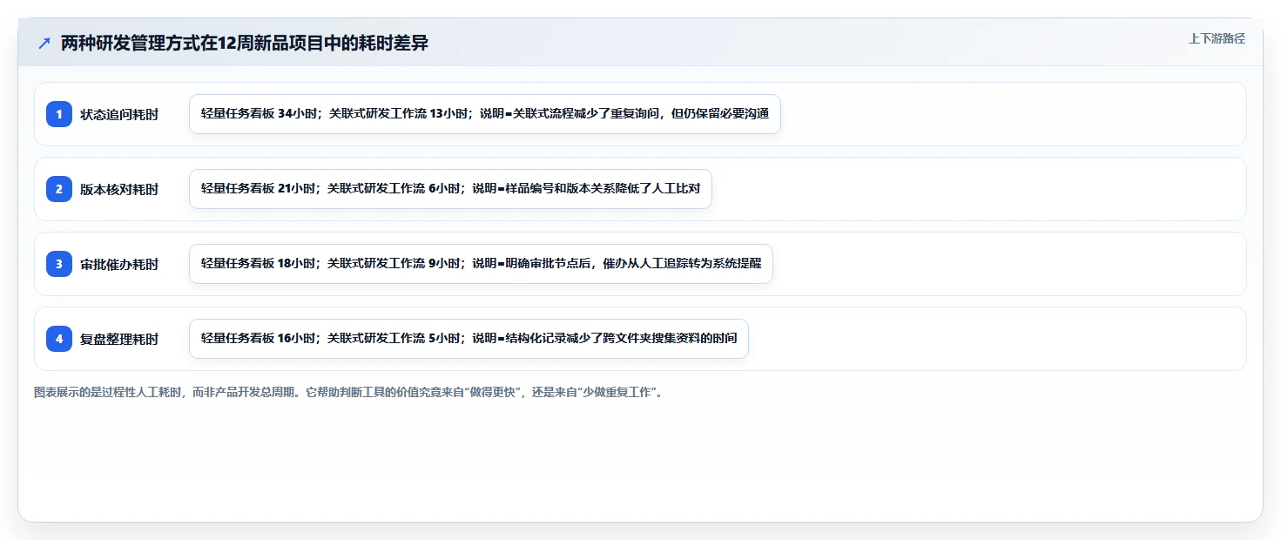Click the detail box with 轻量任务看板 34小时
1281x540 pixels.
(485, 114)
